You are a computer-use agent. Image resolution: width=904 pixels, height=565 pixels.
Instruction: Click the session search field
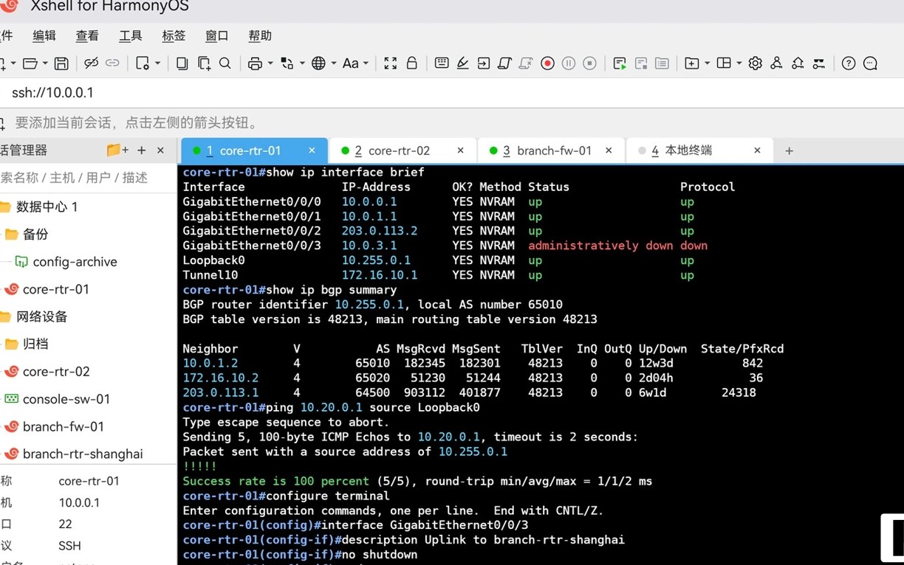click(x=87, y=178)
